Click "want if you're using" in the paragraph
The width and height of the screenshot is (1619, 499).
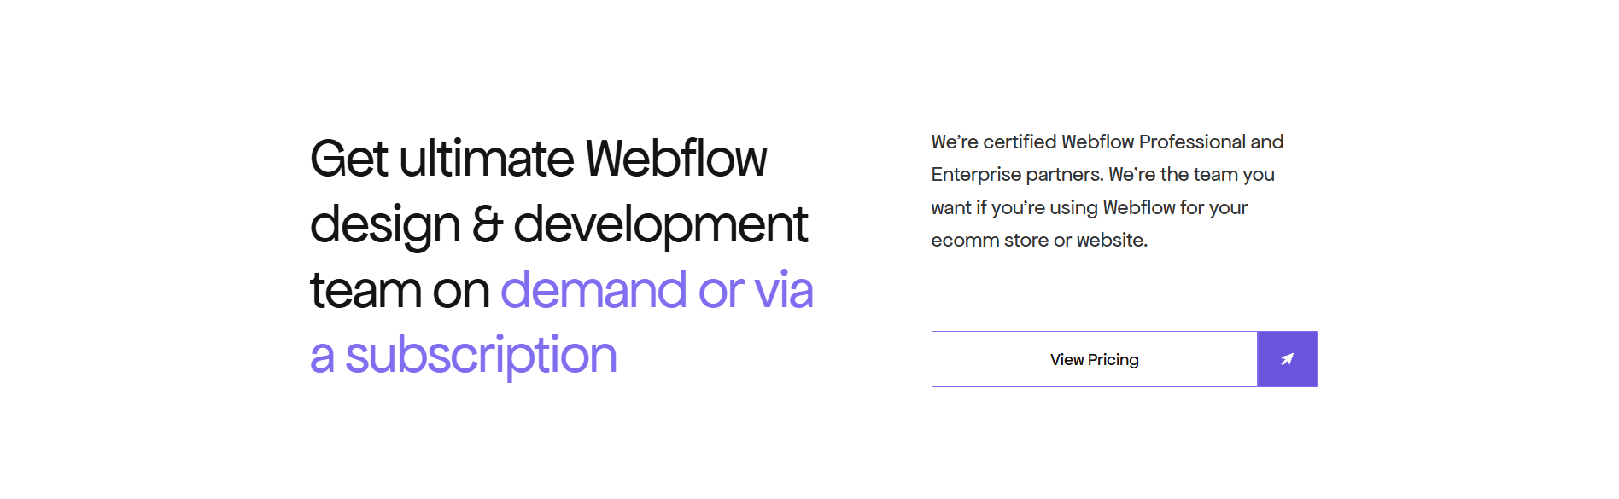click(1014, 208)
